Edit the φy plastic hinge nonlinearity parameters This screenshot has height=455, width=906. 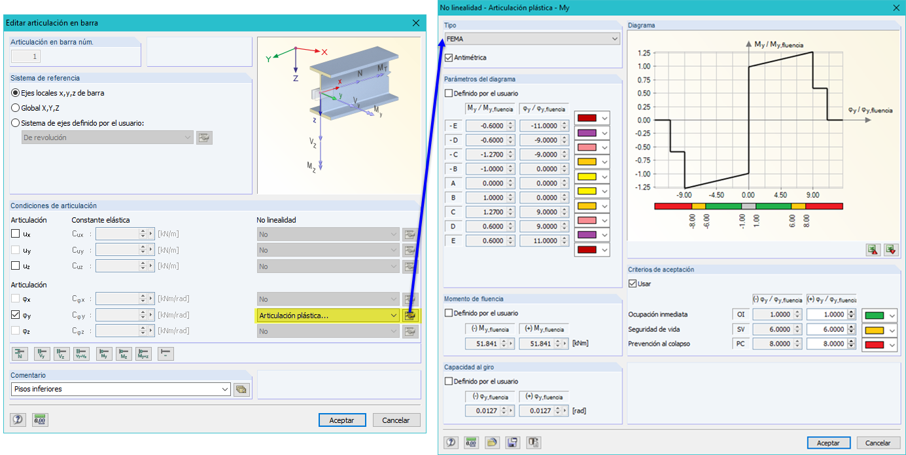[410, 316]
